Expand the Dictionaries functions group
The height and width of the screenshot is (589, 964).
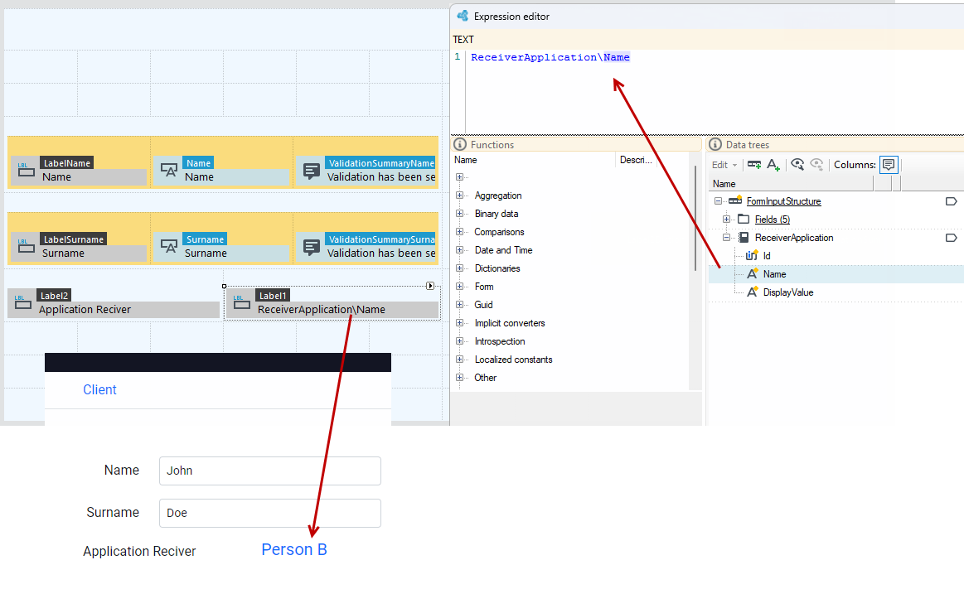[459, 268]
